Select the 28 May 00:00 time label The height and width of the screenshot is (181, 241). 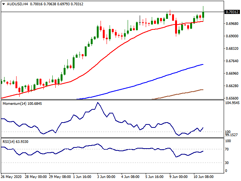(36, 177)
